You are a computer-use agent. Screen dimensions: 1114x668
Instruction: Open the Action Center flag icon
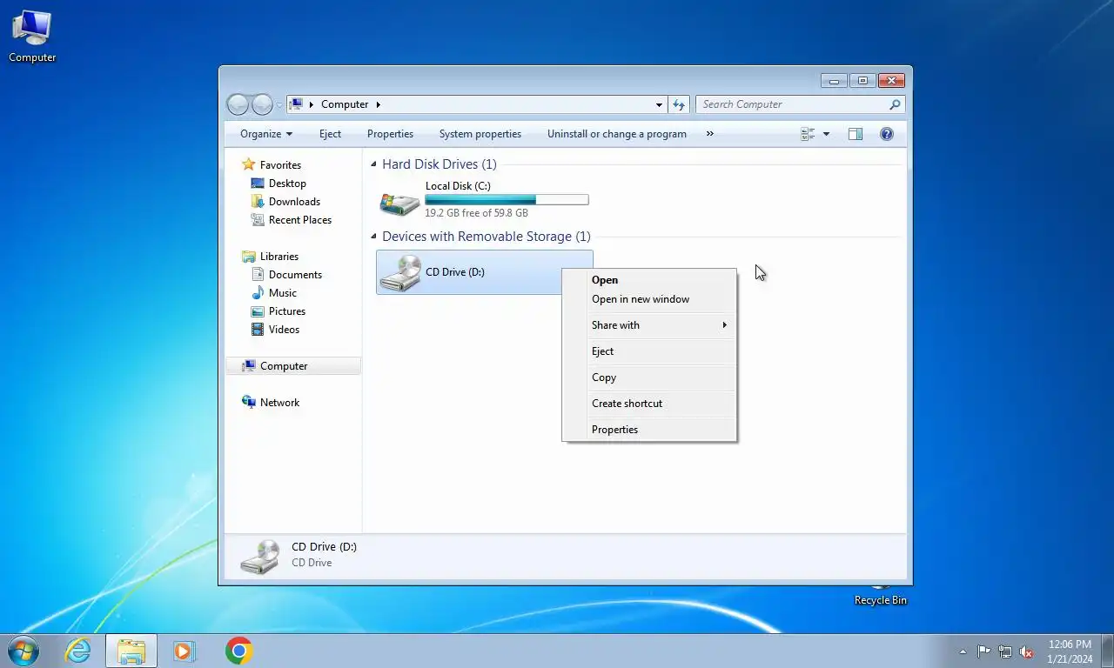point(983,651)
